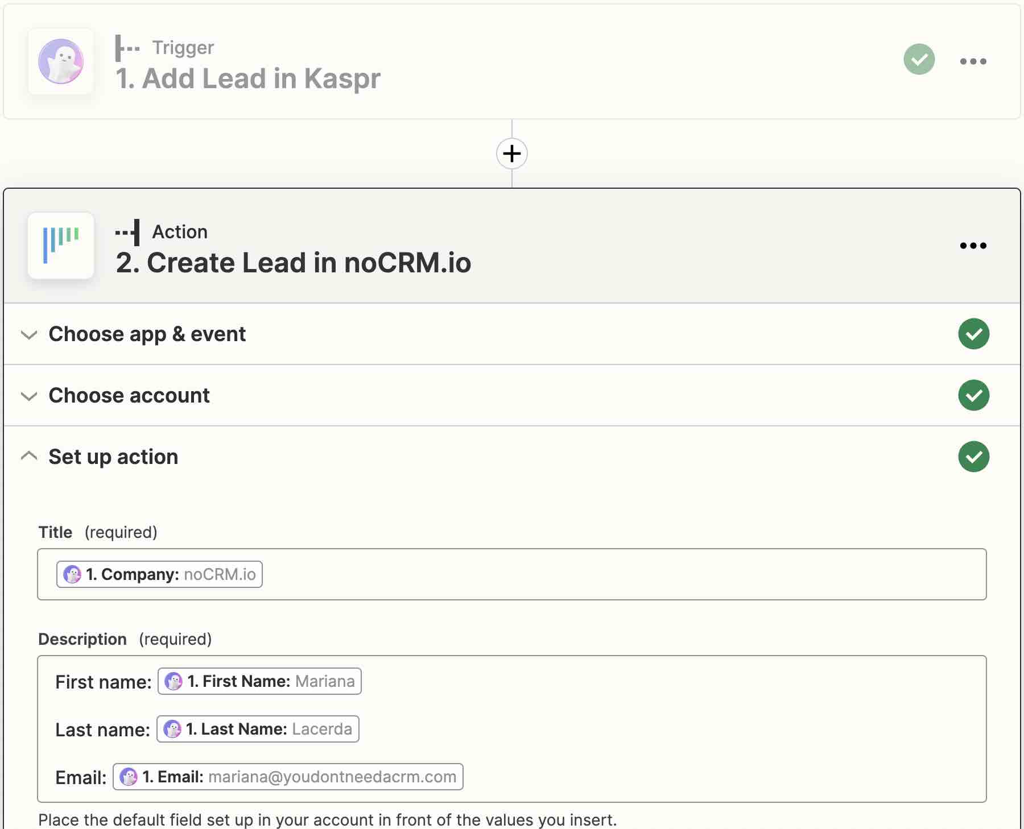Click the Set up action success checkmark
Screen dimensions: 1024x829
pos(975,457)
